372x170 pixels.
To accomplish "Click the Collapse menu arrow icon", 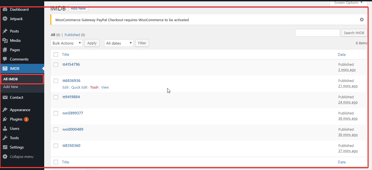I will tap(5, 157).
